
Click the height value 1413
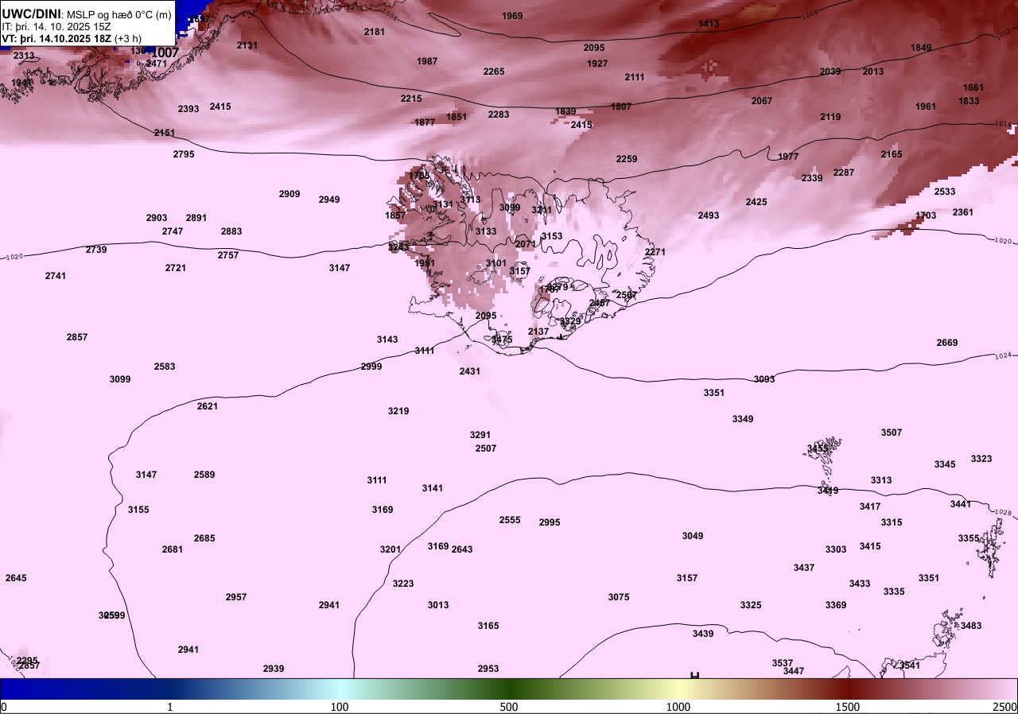709,24
